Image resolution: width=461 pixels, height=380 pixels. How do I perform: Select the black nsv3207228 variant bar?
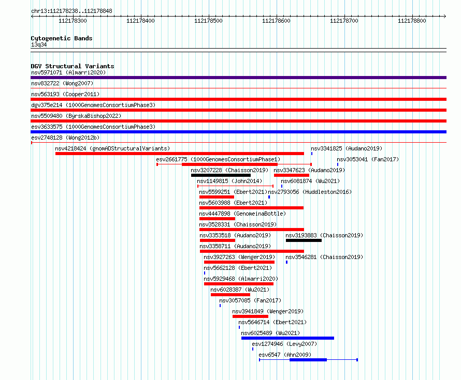click(x=221, y=175)
